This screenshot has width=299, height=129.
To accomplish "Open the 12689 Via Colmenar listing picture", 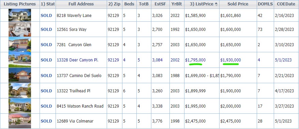I will (x=20, y=121).
